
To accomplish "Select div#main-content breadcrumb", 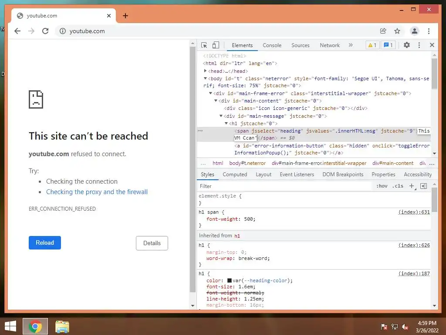I will [x=393, y=163].
